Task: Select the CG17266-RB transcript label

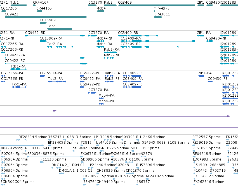Action: (x=12, y=50)
